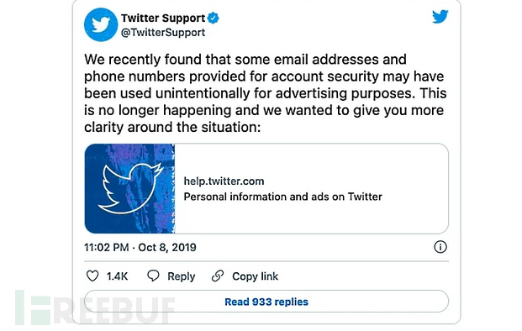
Task: Click the chain link icon
Action: pos(218,276)
